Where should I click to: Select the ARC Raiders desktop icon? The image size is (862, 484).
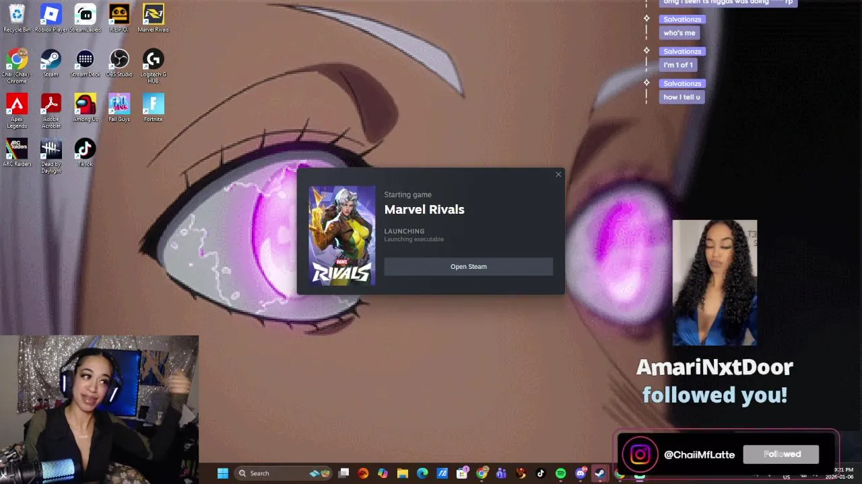click(17, 153)
